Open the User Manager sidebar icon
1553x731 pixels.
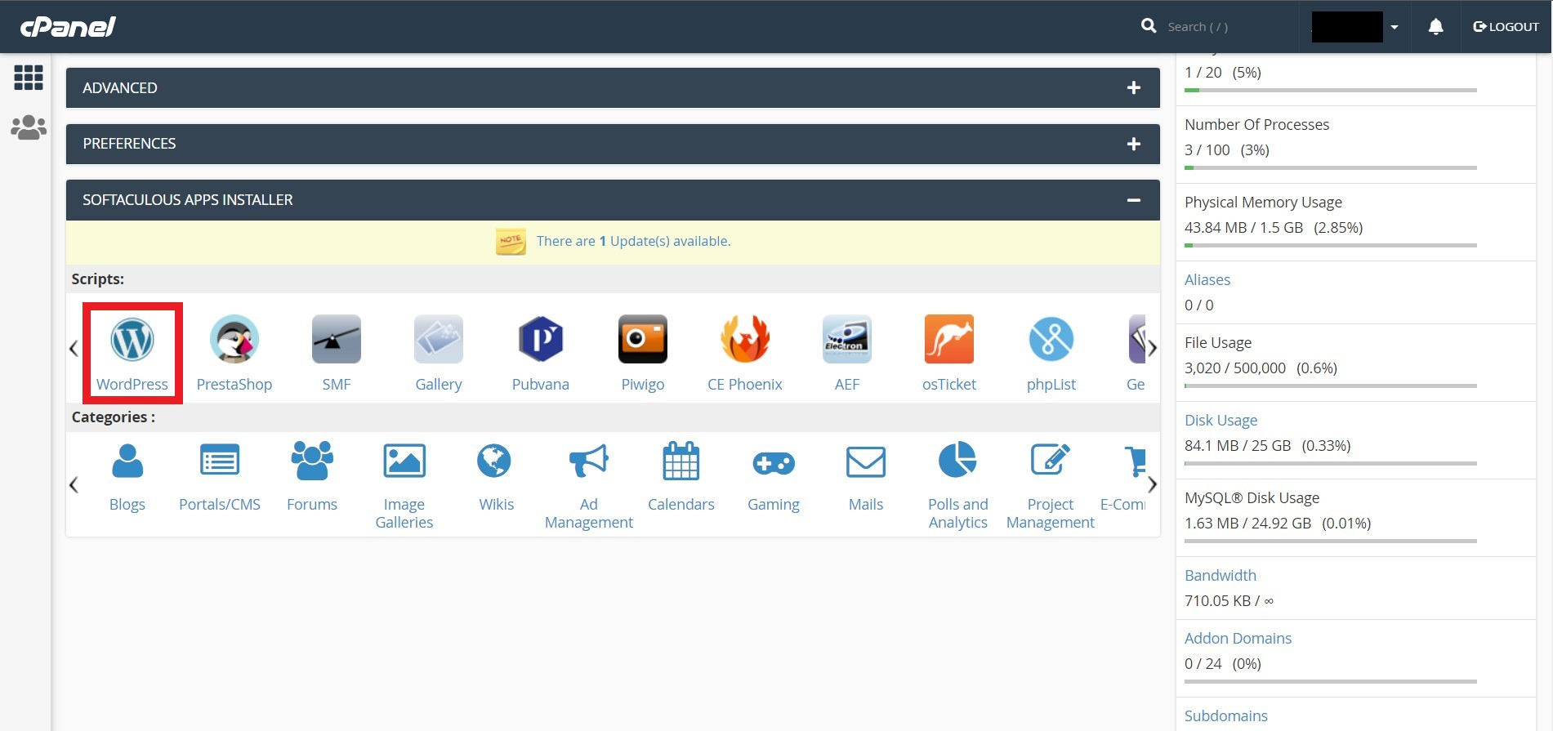point(29,127)
